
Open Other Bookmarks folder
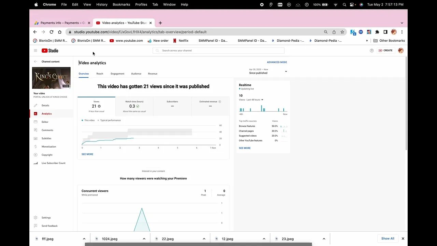389,41
